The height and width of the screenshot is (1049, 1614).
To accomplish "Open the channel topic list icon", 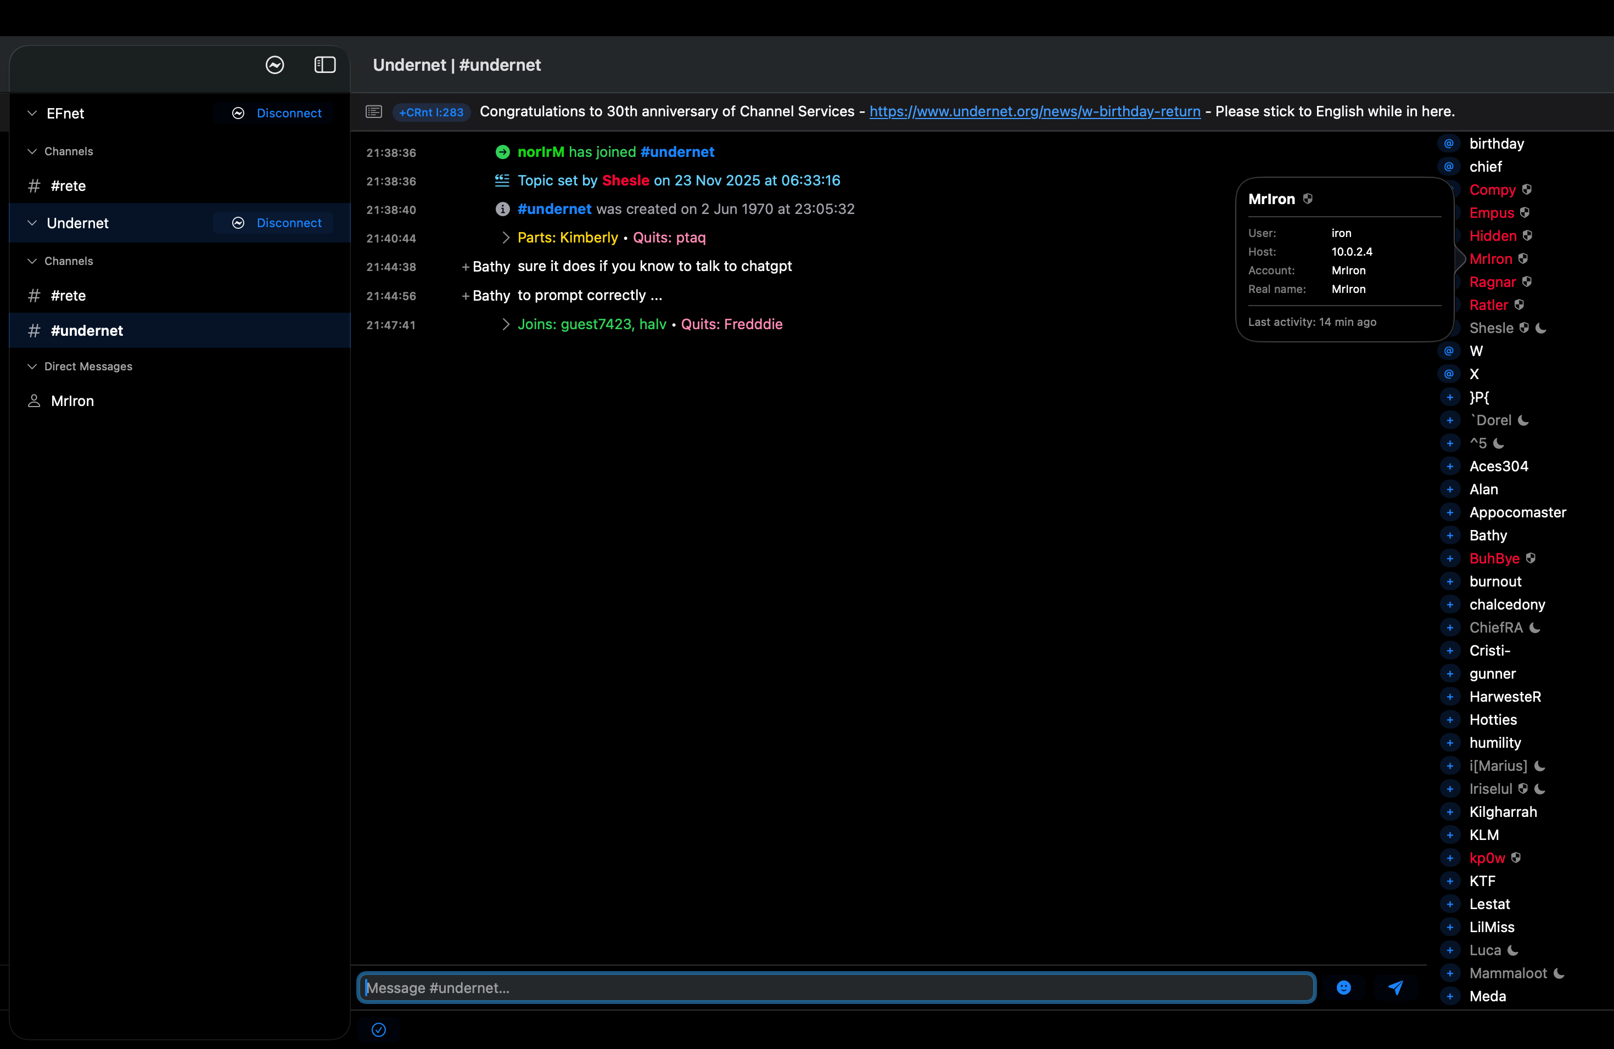I will click(374, 111).
